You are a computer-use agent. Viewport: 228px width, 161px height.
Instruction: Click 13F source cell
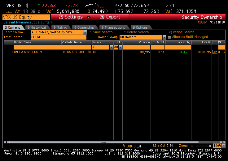click(95, 52)
